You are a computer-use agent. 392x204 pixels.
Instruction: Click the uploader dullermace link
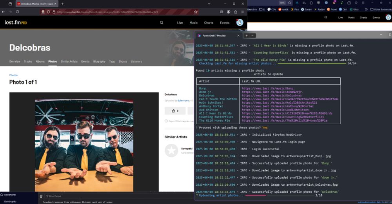pyautogui.click(x=183, y=100)
